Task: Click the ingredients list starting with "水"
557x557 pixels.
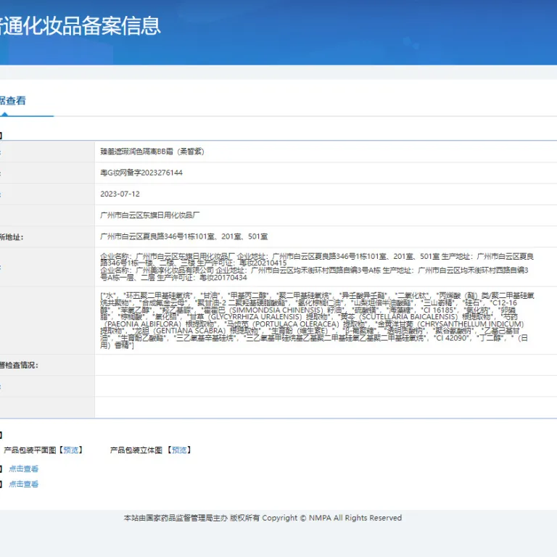Action: pos(317,321)
